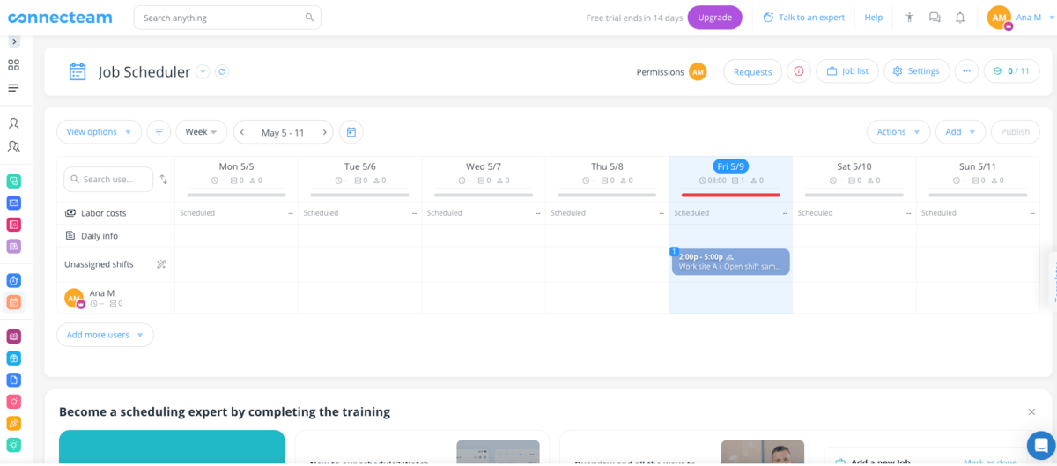1057x466 pixels.
Task: Open the Requests panel
Action: tap(752, 72)
